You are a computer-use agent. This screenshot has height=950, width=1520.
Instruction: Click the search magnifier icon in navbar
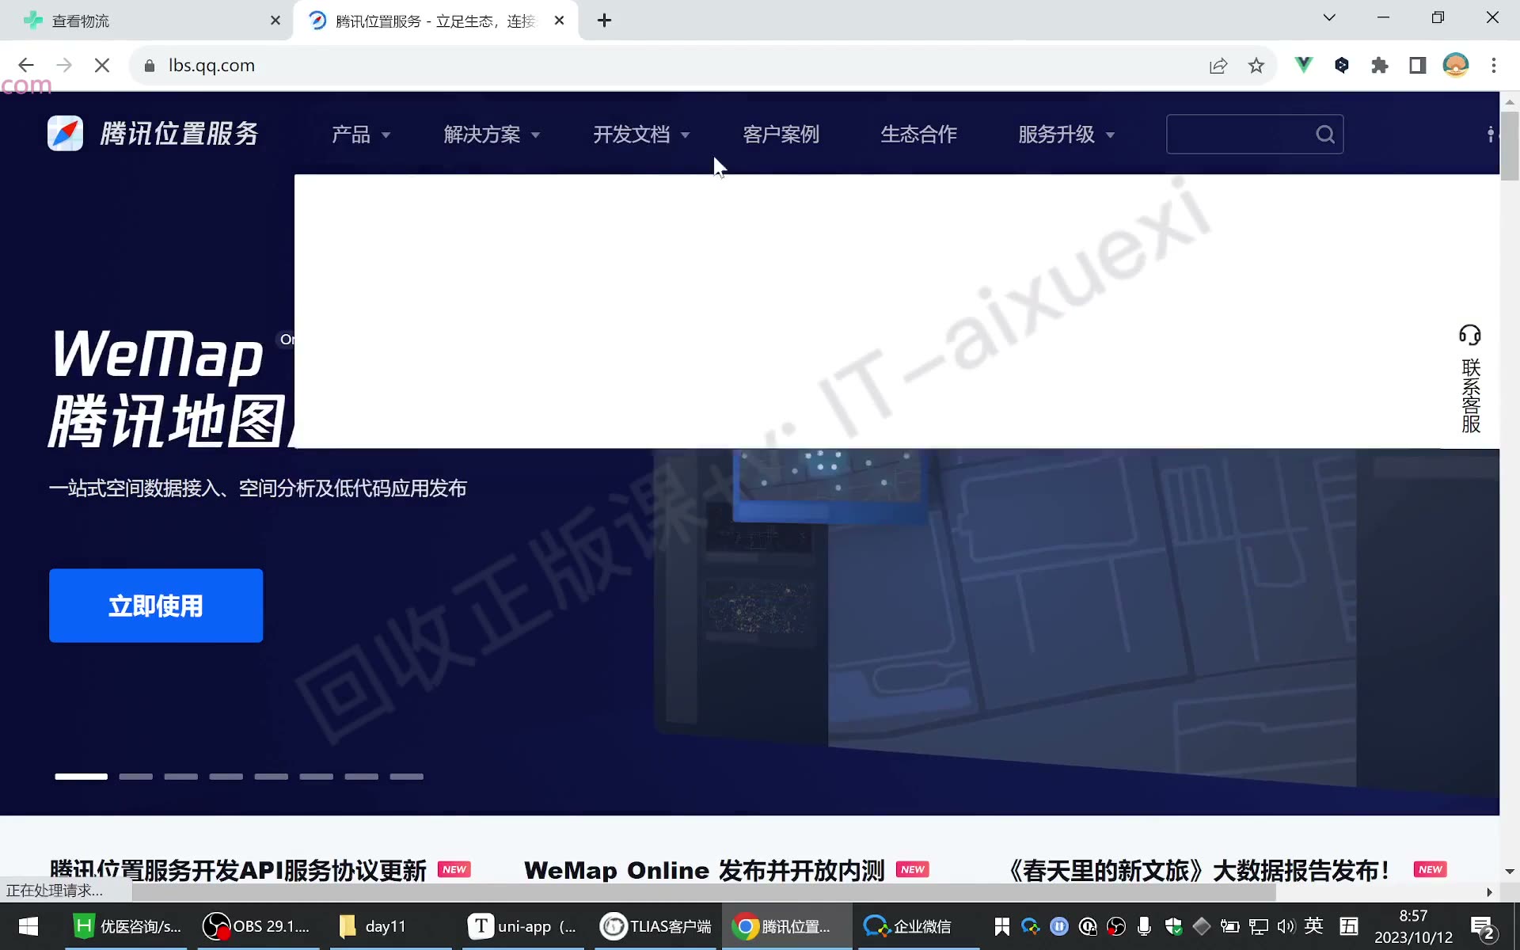(1325, 135)
